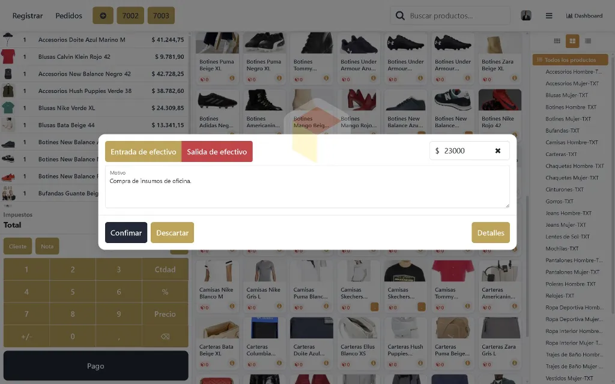
Task: Click info icon on Carteras Bata Beige XL
Action: point(232,363)
